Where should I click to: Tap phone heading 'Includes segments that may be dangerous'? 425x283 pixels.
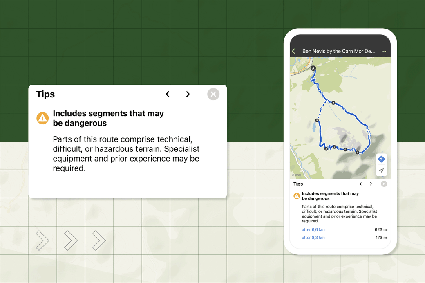coord(330,196)
